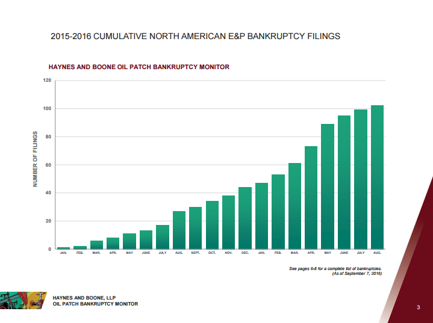Select the red Haynes and Boone chart heading

pyautogui.click(x=139, y=67)
